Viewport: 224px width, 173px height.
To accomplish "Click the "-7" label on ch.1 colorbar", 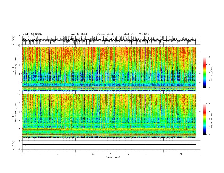I will 209,88.
